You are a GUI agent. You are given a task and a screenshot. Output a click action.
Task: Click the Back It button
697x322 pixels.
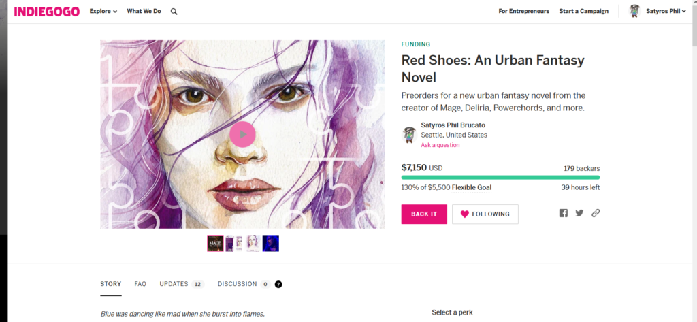[424, 214]
